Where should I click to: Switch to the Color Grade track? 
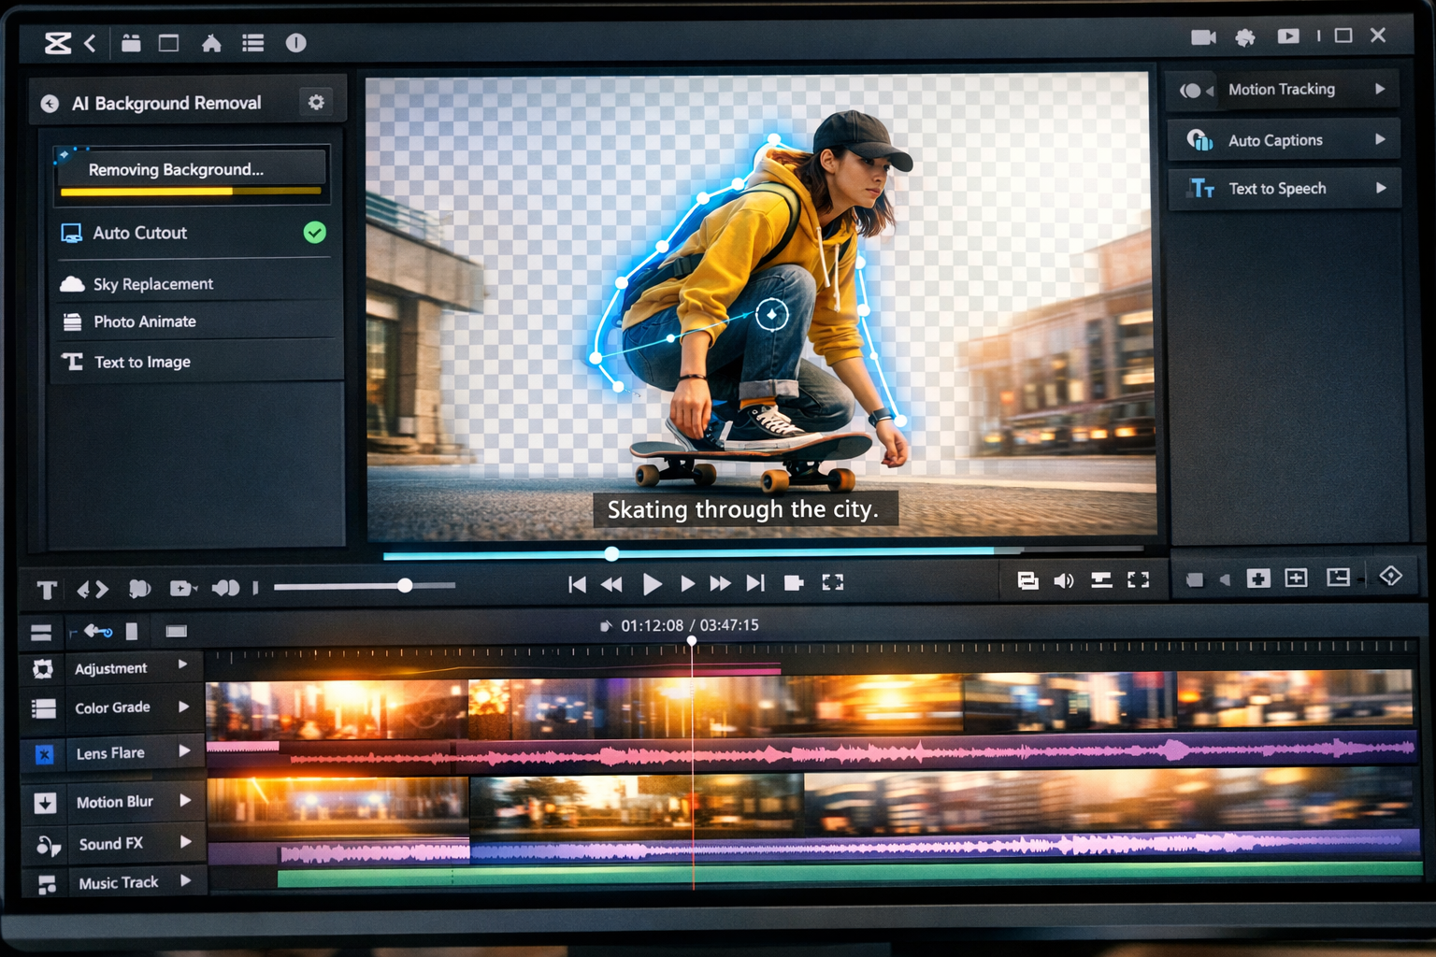coord(111,707)
